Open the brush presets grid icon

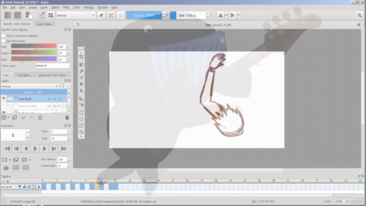[51, 15]
